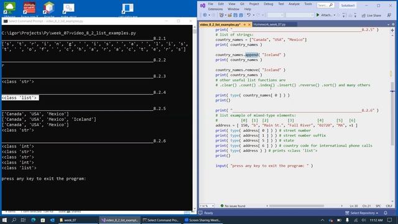Switch to Screen Sharing Meeting taskbar button
The height and width of the screenshot is (224, 398).
point(203,220)
